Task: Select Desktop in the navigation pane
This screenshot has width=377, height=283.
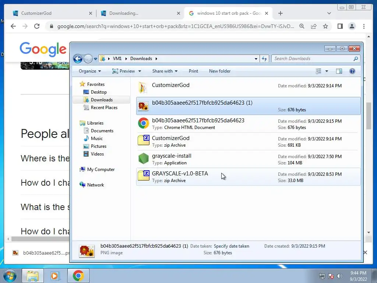Action: tap(99, 92)
